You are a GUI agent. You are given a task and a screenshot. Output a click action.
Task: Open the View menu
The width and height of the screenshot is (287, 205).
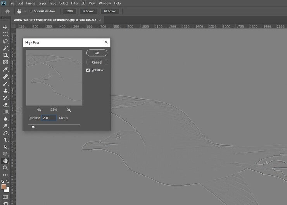tap(92, 3)
